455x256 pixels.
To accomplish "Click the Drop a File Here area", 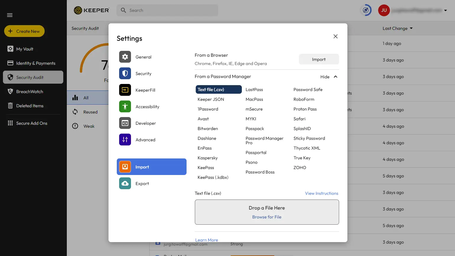I will pyautogui.click(x=267, y=212).
